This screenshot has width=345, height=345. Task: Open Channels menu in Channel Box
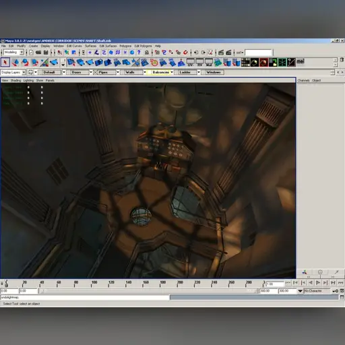[303, 80]
